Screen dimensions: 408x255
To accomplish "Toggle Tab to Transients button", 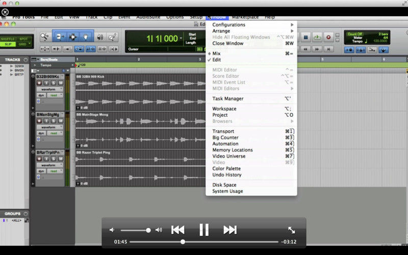I will 56,48.
